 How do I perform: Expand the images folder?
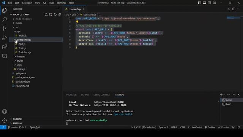click(x=36, y=57)
